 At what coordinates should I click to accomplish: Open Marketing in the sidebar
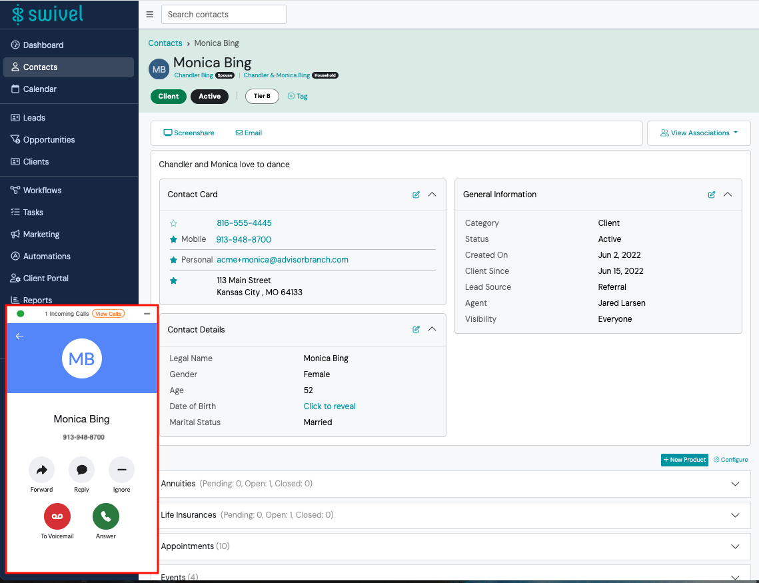pyautogui.click(x=69, y=234)
